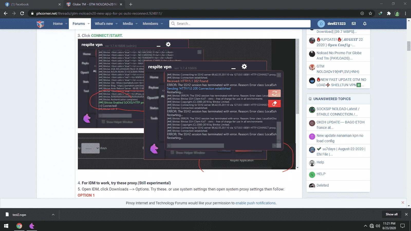Open OKEH UPDATE— BAGO ETOH thread
Image resolution: width=411 pixels, height=231 pixels.
(340, 125)
